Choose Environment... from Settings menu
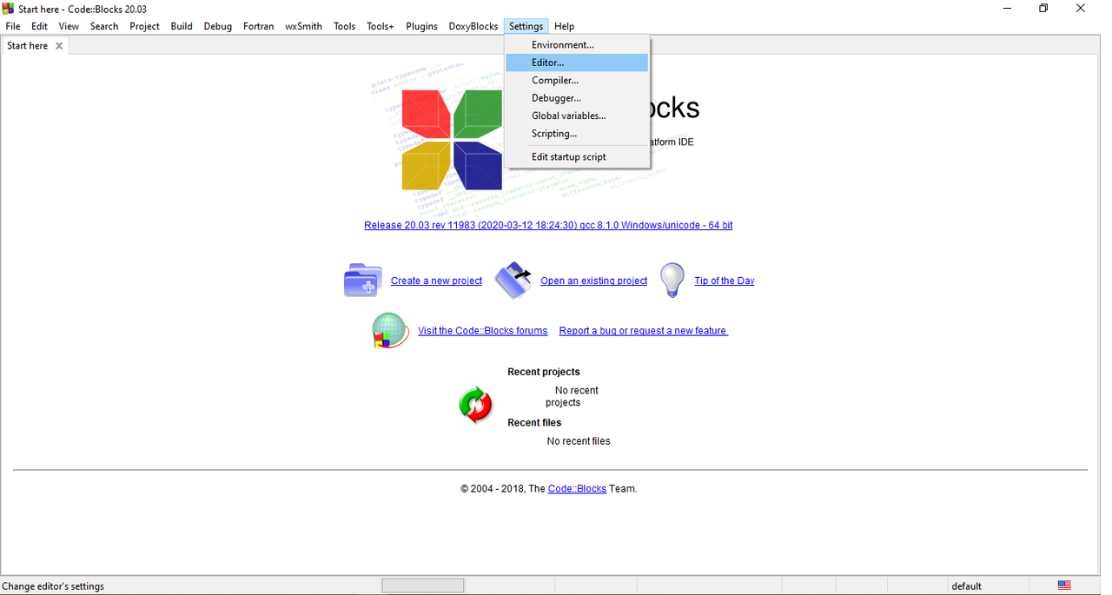 coord(577,45)
